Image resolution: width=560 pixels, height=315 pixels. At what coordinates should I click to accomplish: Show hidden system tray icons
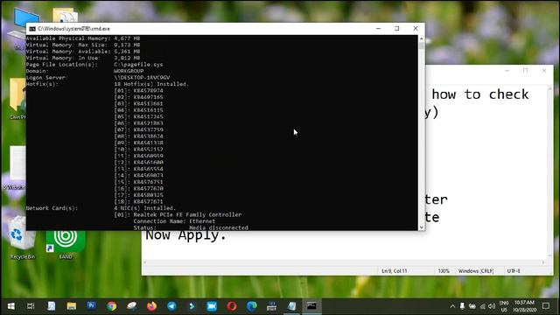(x=452, y=306)
